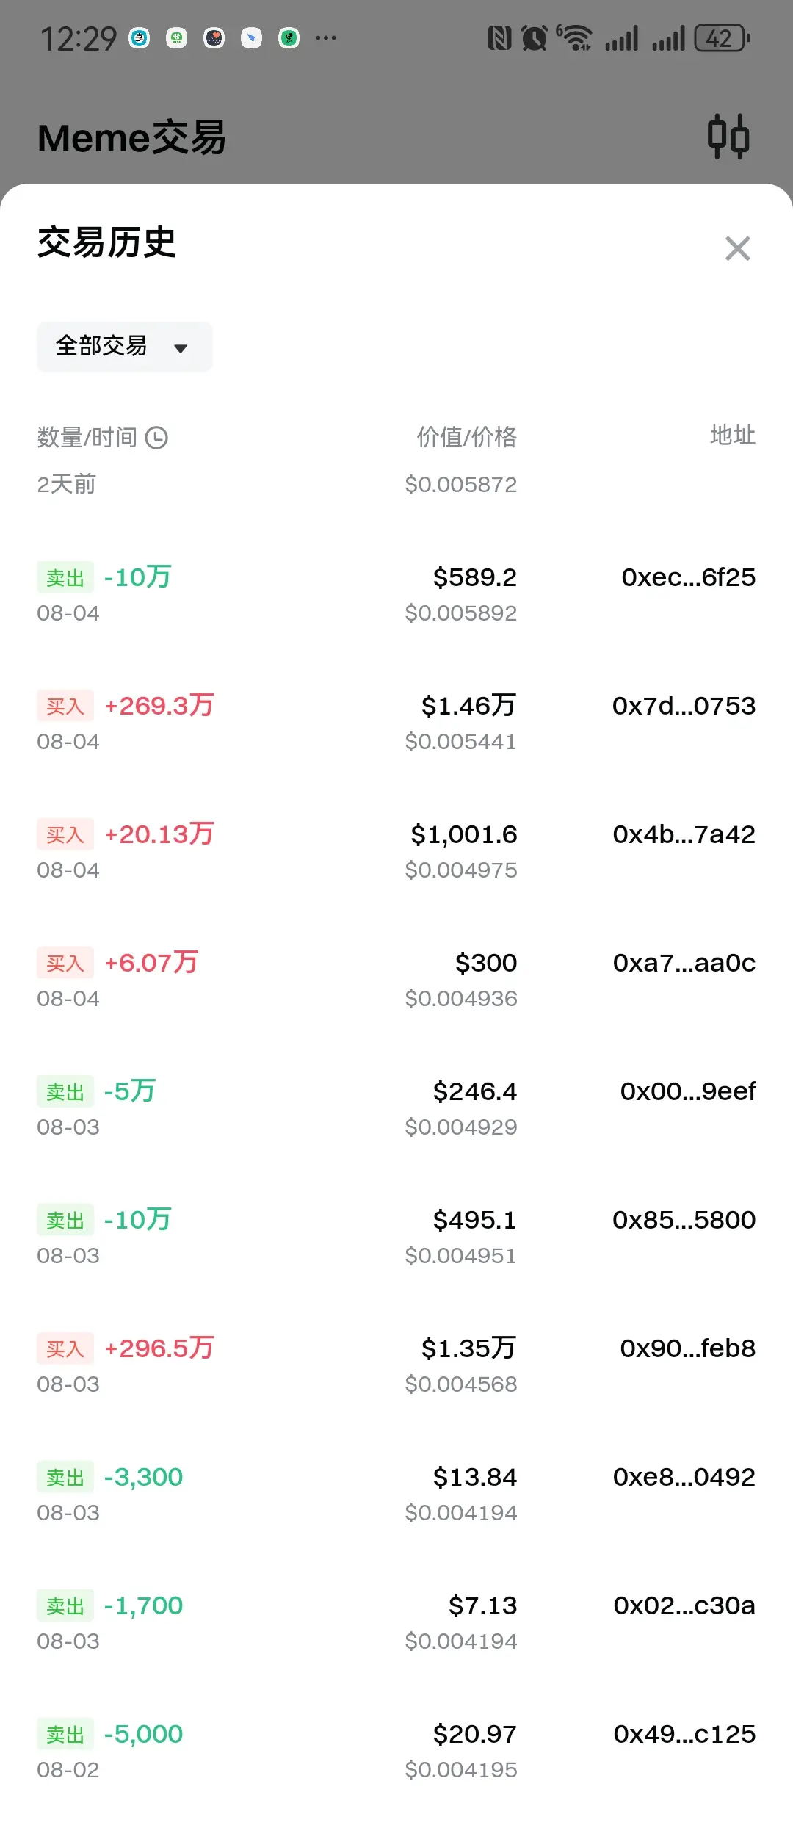Image resolution: width=793 pixels, height=1839 pixels.
Task: Open address 0xa7...aa0c
Action: coord(684,963)
